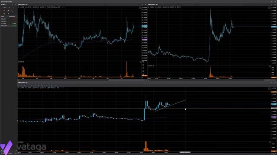This screenshot has width=277, height=155.
Task: Click the window-layout icon in watchlist panel header
Action: point(12,5)
